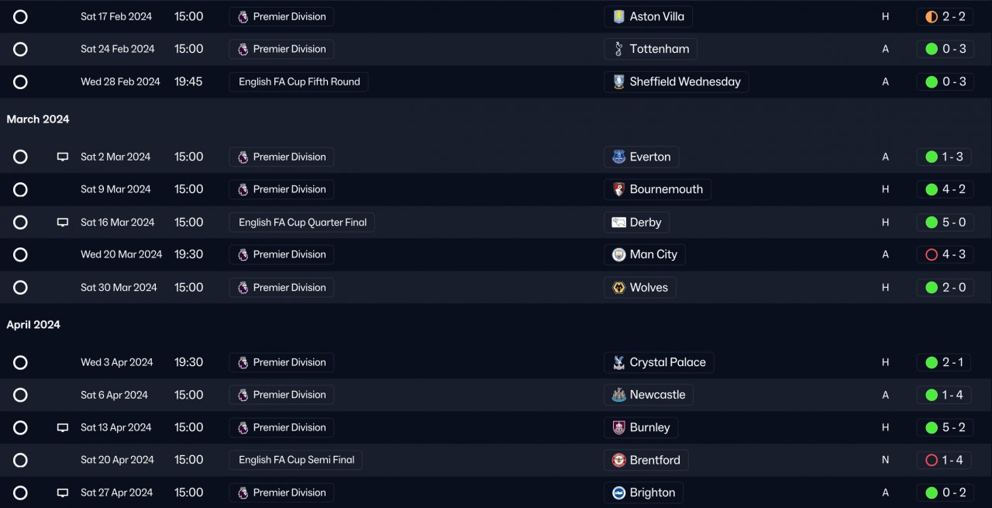This screenshot has width=992, height=508.
Task: Open the English FA Cup Fifth Round competition
Action: pyautogui.click(x=298, y=81)
